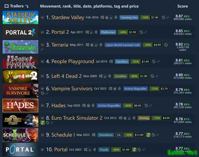Image resolution: width=199 pixels, height=157 pixels.
Task: Click the green music icon on Portal row
Action: (134, 149)
